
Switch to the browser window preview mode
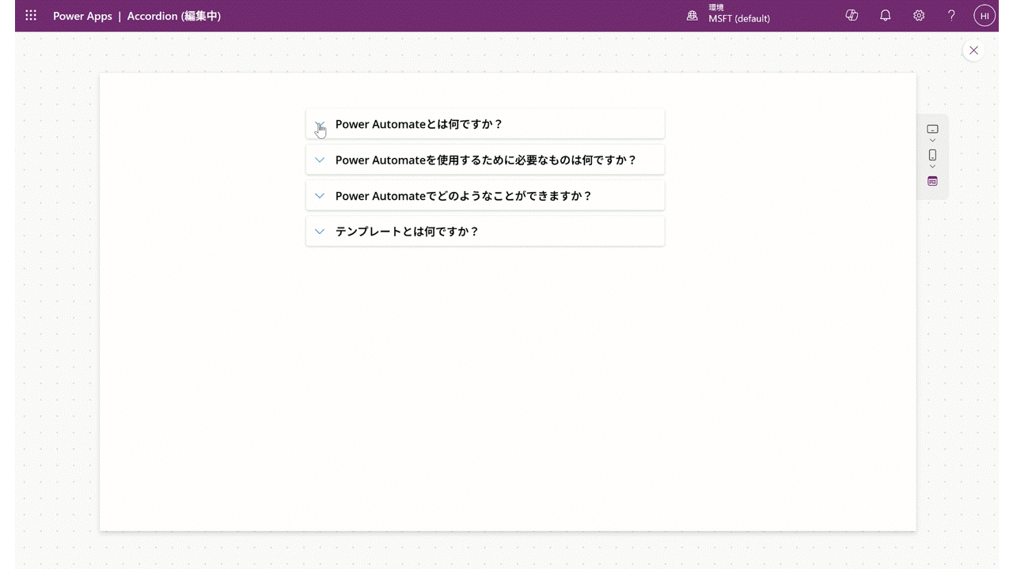pos(932,182)
